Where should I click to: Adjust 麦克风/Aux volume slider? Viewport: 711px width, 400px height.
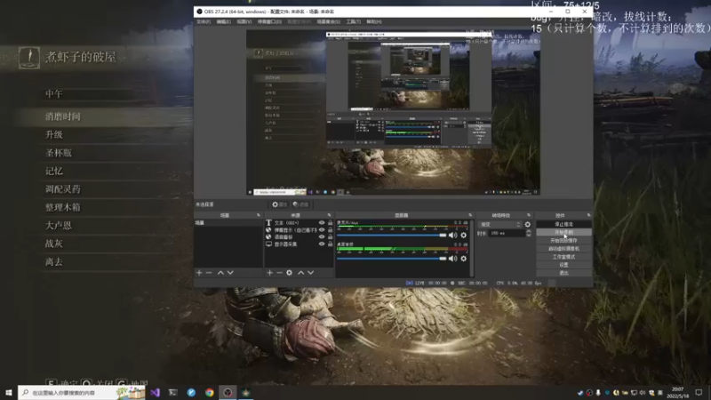392,235
